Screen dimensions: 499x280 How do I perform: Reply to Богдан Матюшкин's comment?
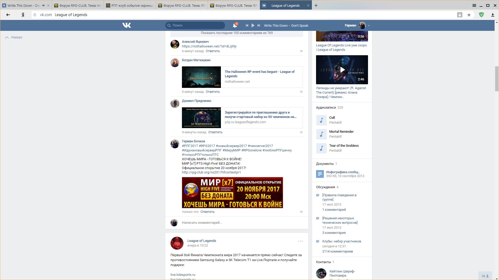(213, 92)
